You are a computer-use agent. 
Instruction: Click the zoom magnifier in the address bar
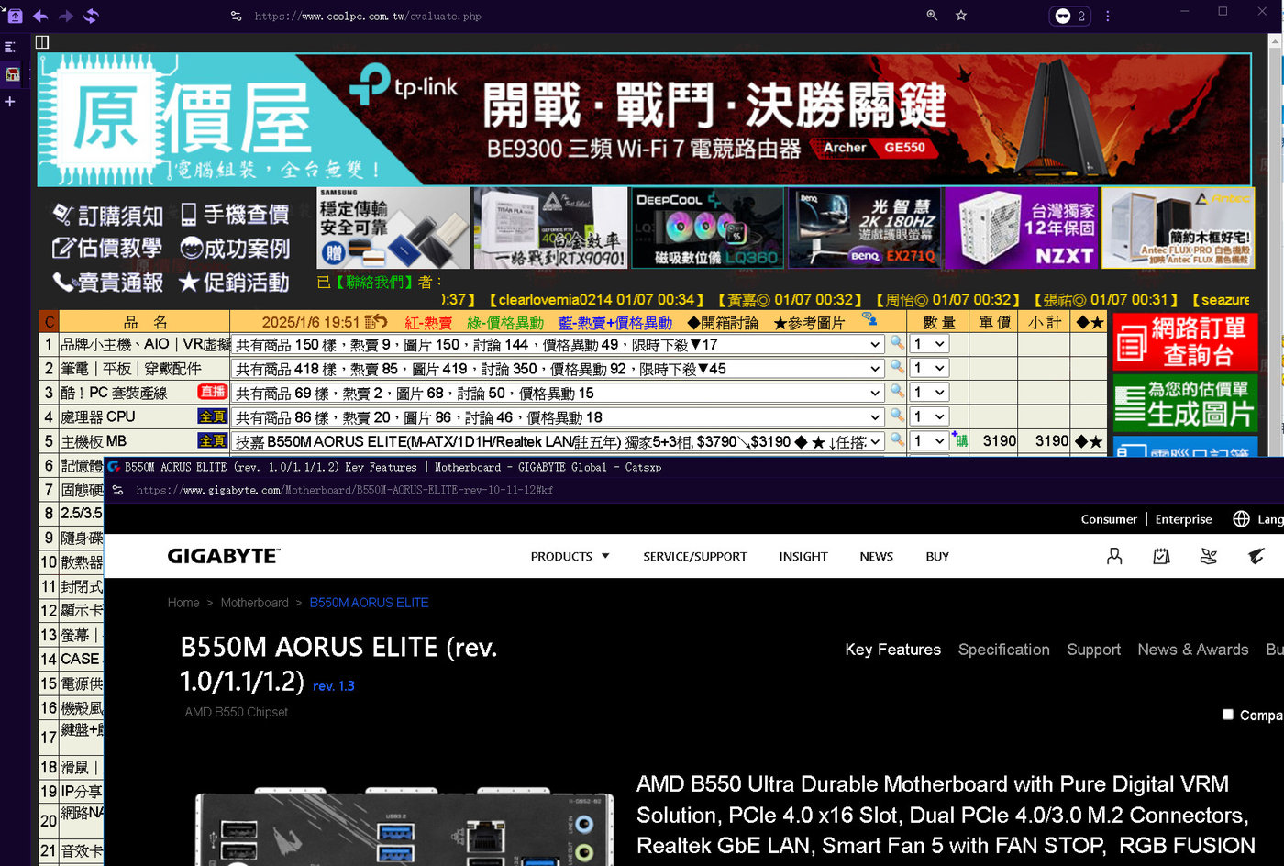[932, 16]
